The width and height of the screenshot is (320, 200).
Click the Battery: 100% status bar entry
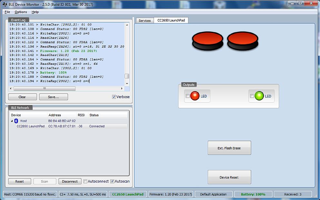click(253, 194)
